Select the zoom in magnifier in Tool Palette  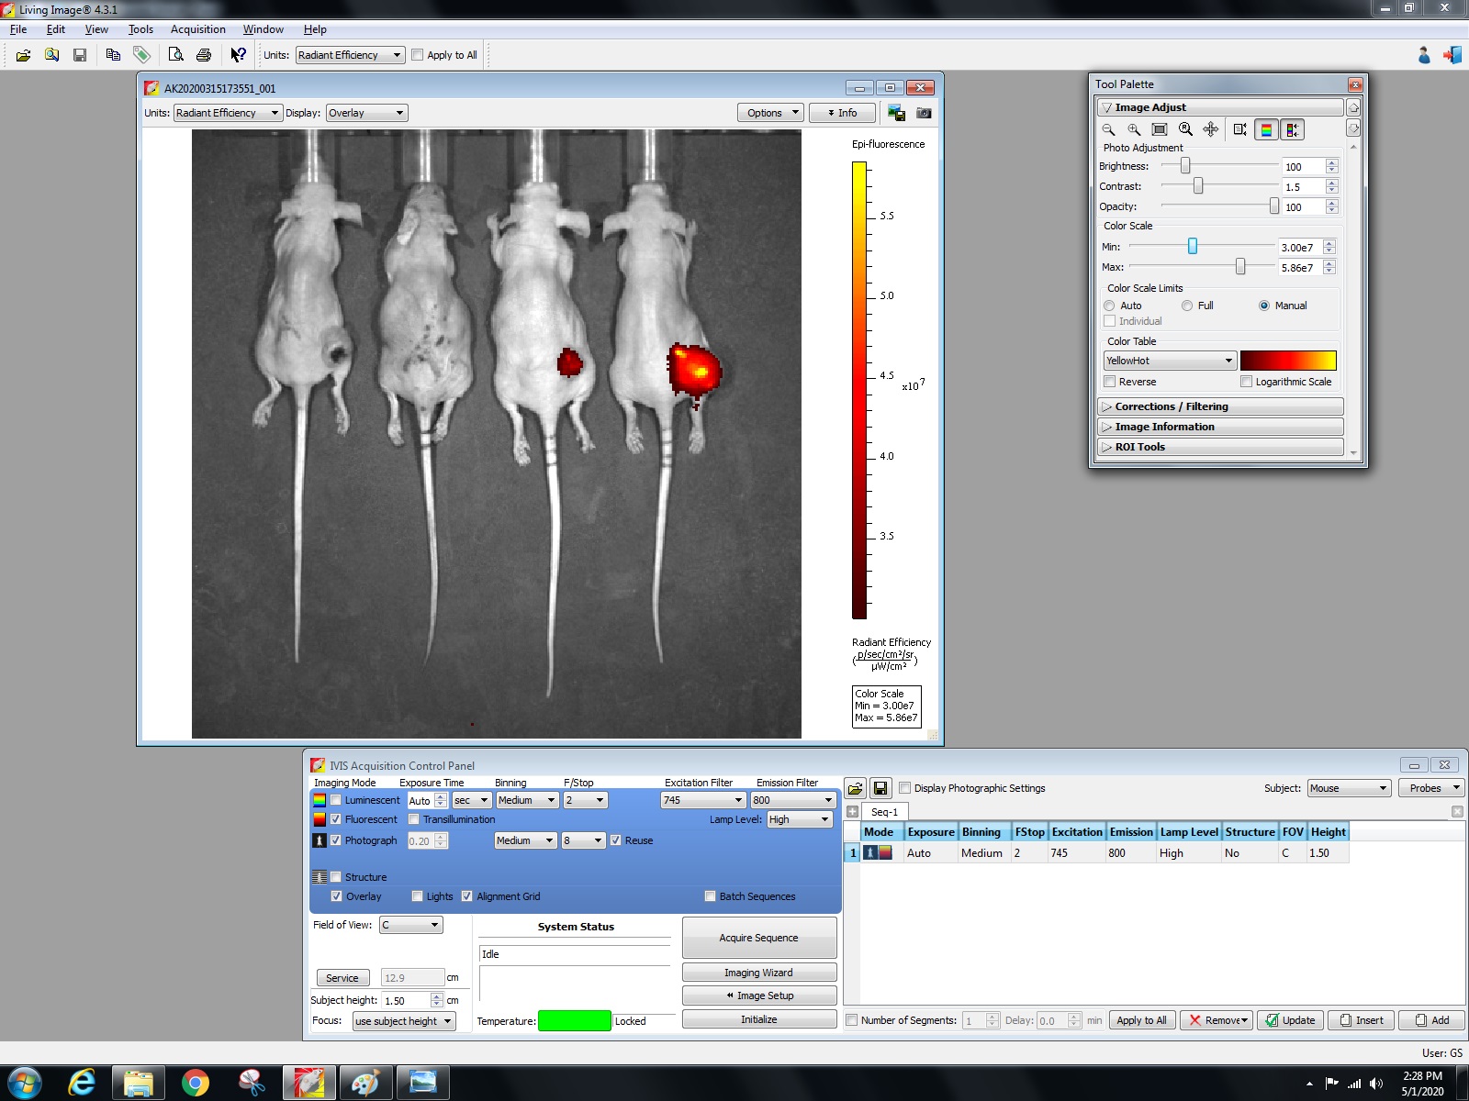pos(1134,130)
